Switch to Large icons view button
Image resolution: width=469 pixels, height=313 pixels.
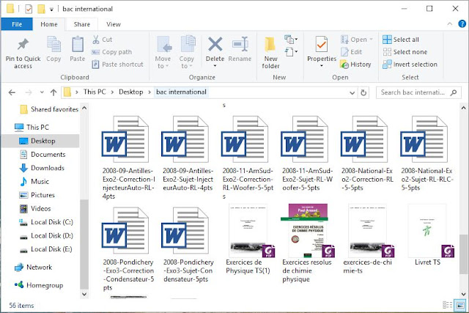pyautogui.click(x=459, y=305)
